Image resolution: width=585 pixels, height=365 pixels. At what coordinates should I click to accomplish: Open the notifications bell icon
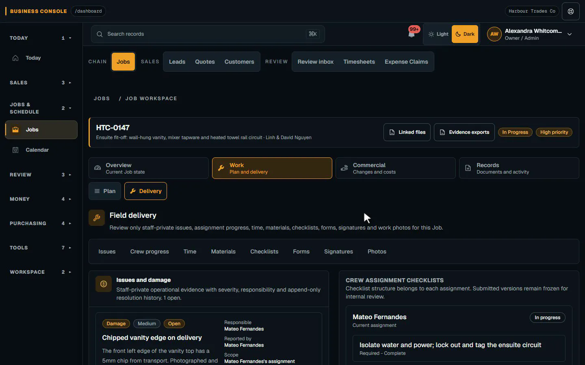[412, 34]
